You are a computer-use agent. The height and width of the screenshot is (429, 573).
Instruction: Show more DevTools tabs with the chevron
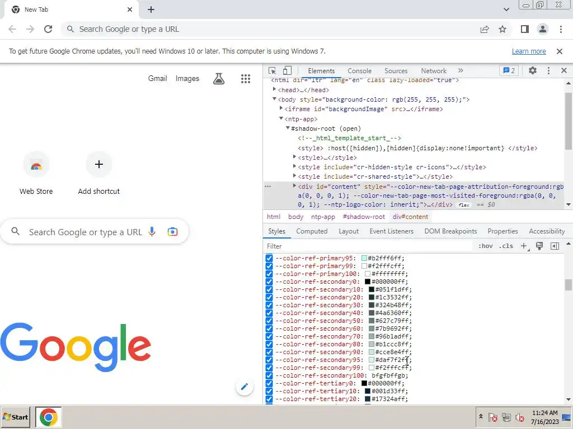tap(461, 70)
